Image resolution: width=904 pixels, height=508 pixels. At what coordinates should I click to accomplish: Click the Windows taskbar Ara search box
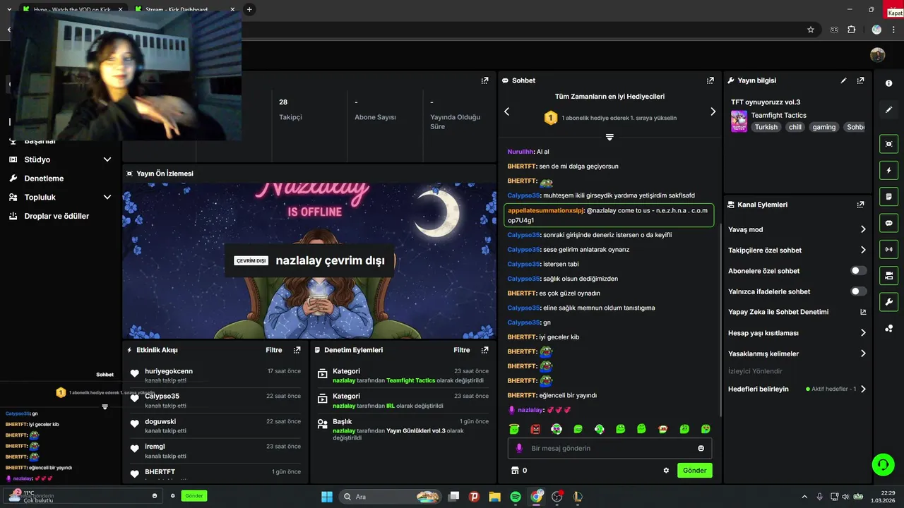(x=391, y=497)
